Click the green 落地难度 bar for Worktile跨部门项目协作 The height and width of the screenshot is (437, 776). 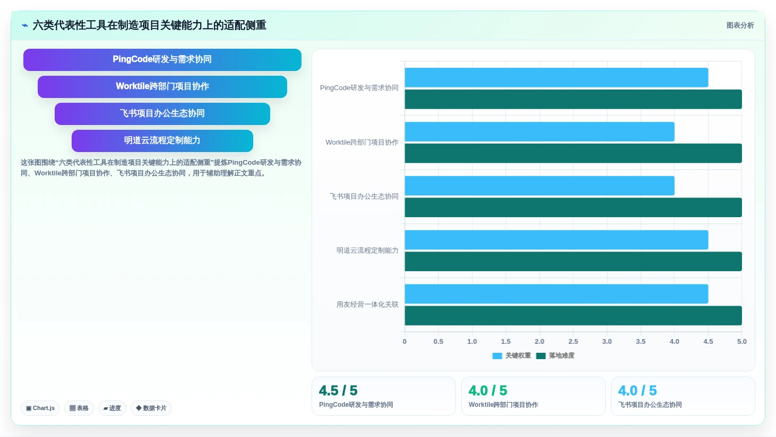click(573, 154)
